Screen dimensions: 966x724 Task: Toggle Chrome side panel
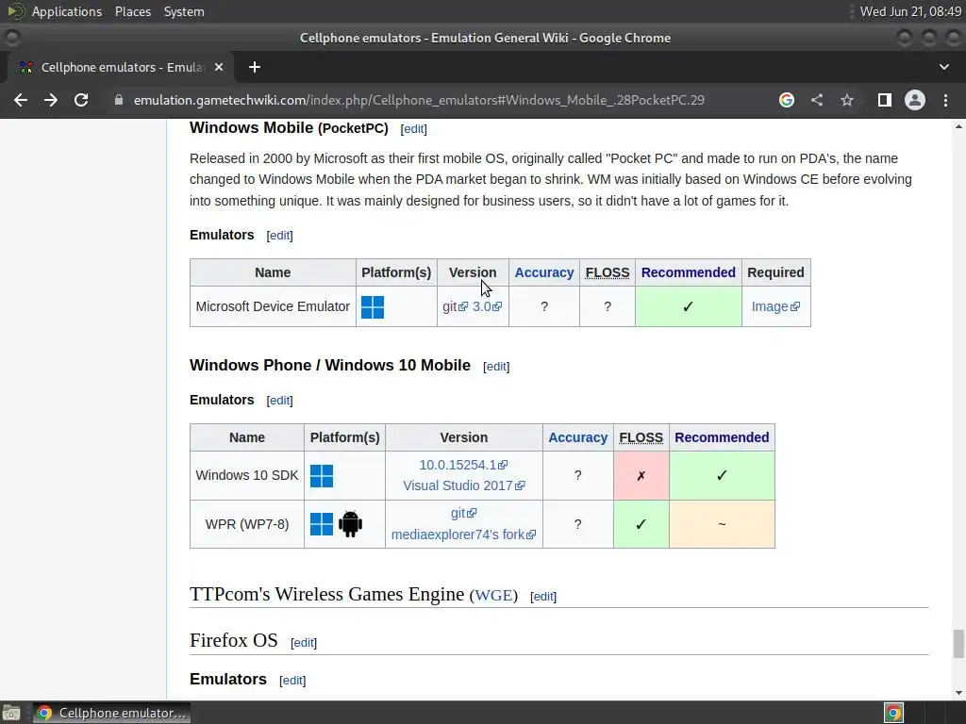tap(885, 100)
